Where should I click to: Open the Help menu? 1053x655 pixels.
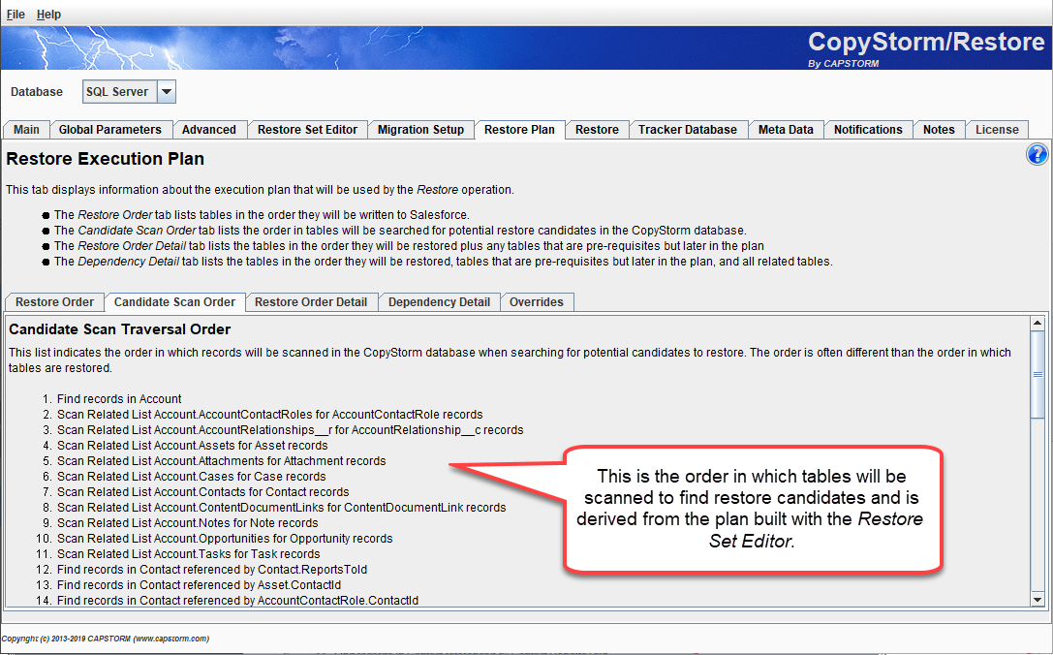48,15
